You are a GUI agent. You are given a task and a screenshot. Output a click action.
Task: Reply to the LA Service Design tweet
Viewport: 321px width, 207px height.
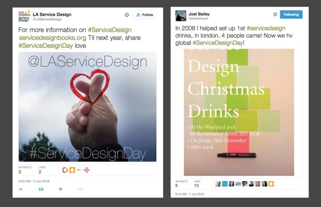coord(21,189)
